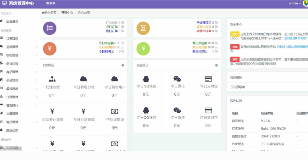
Task: Click the admin avatar image in header
Action: tap(306, 4)
